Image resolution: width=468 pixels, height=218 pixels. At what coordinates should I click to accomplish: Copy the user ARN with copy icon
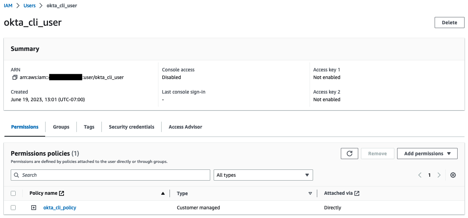(x=15, y=77)
